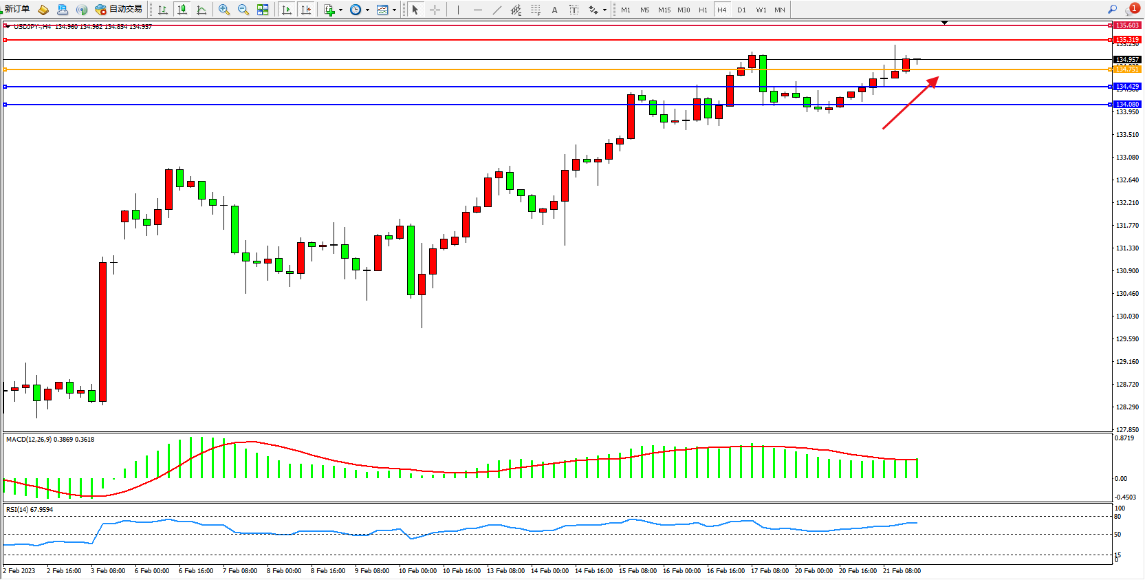The width and height of the screenshot is (1145, 580).
Task: Open the search magnifier in top right
Action: [1112, 9]
